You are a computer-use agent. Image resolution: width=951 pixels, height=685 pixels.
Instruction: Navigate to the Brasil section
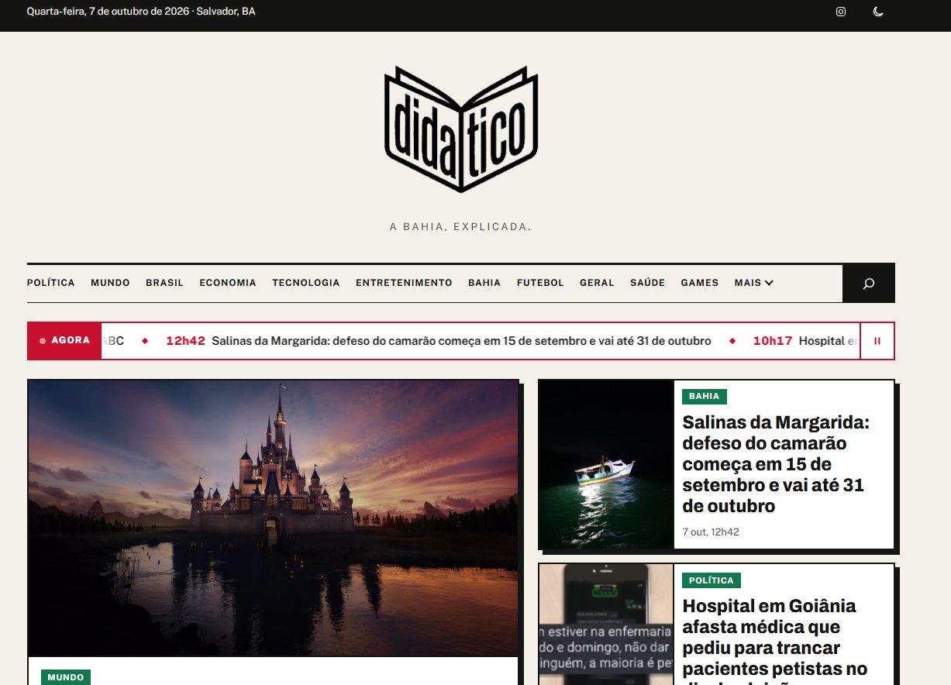[x=164, y=283]
